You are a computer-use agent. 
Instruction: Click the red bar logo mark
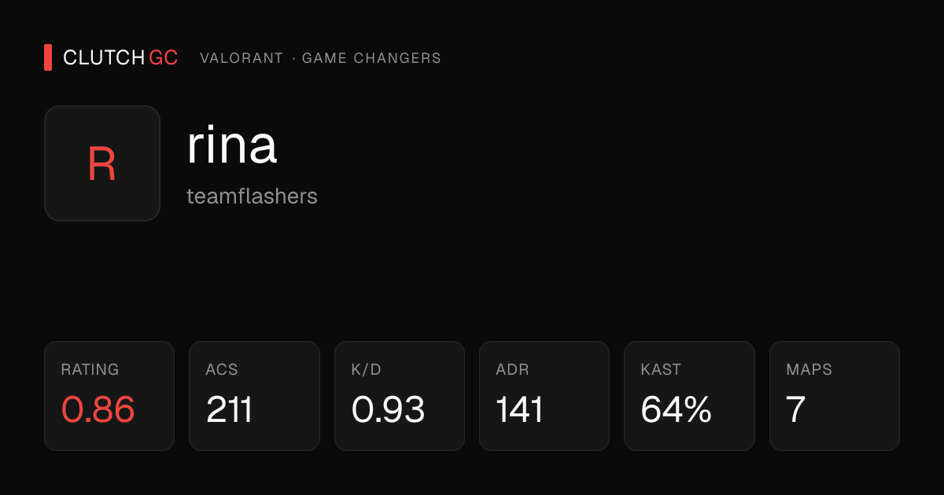(48, 57)
